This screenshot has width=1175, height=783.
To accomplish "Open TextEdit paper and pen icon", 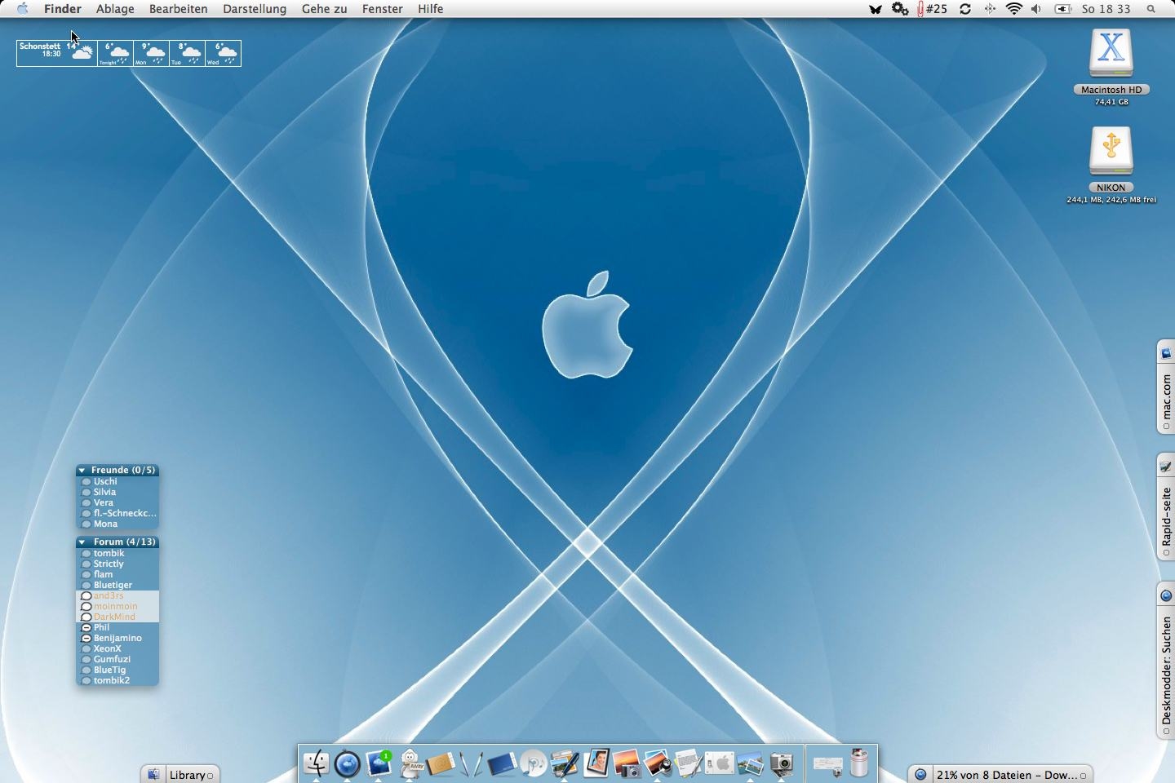I will tap(689, 763).
